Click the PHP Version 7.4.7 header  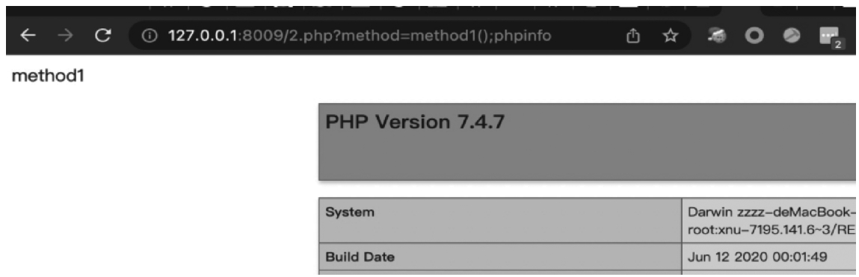pos(415,122)
